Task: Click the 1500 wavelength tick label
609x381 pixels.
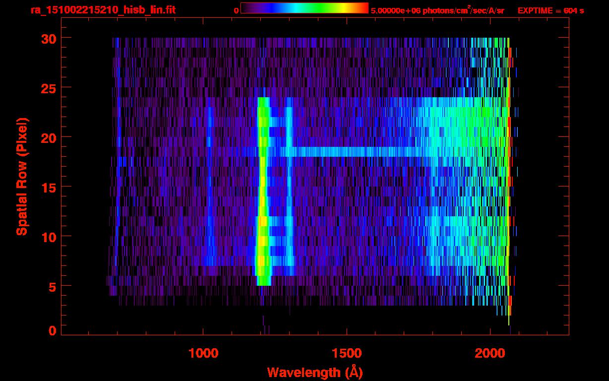Action: 347,353
